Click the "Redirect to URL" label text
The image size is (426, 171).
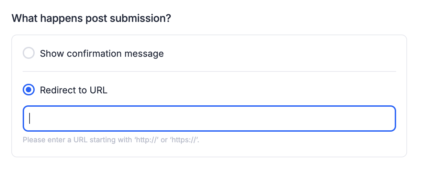coord(74,90)
